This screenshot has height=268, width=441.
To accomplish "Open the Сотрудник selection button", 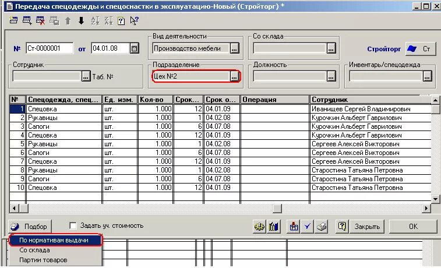I will [86, 76].
